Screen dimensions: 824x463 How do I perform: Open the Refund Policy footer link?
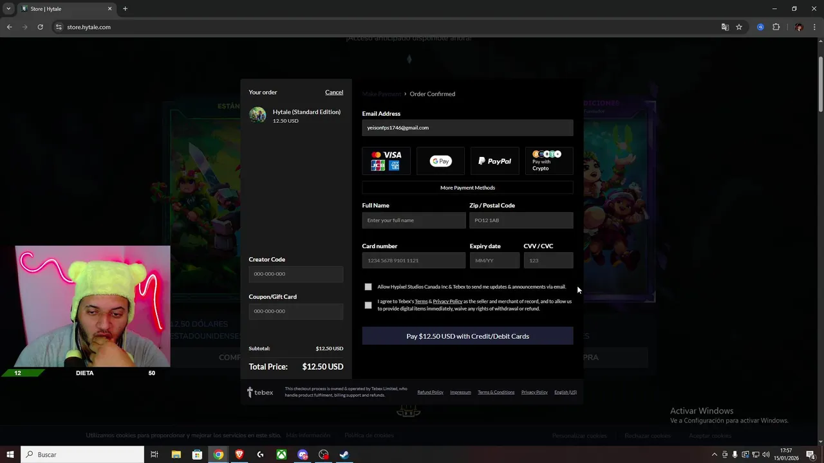coord(430,392)
